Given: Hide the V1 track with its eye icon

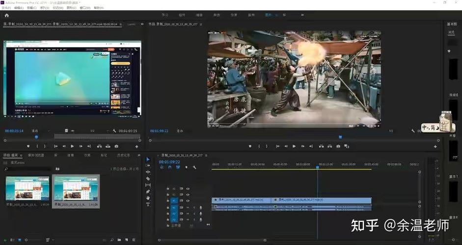Looking at the screenshot, I should (188, 200).
